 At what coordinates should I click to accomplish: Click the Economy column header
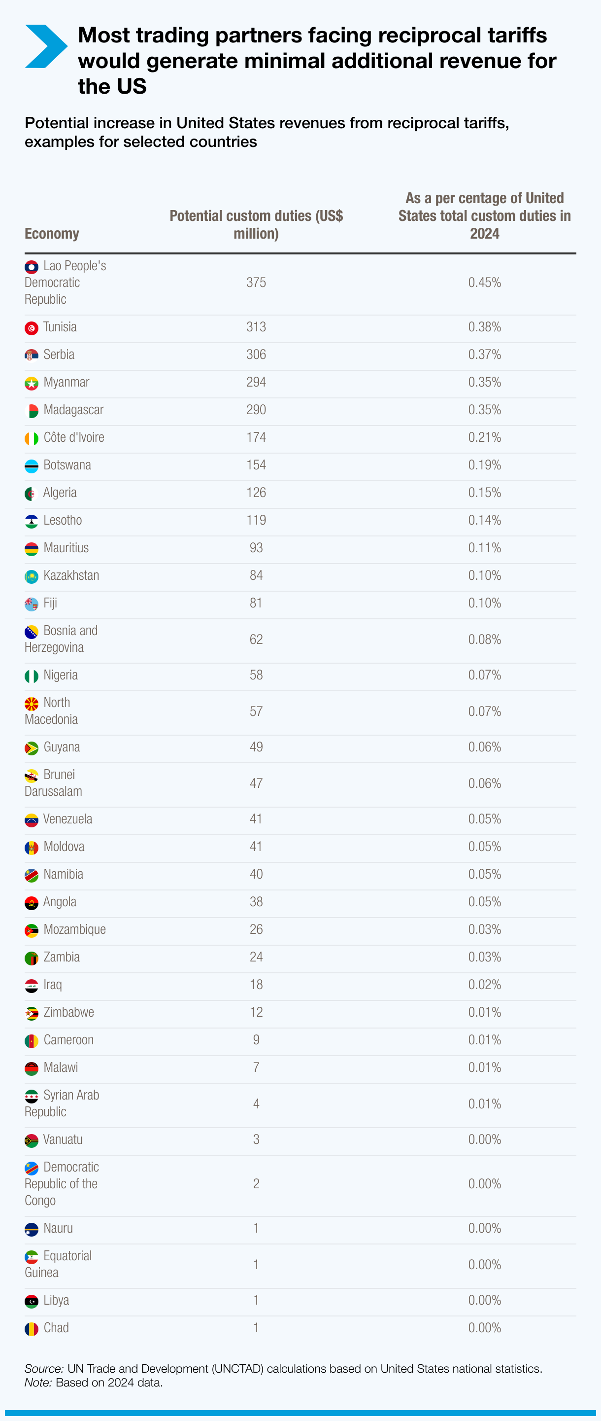(x=52, y=234)
